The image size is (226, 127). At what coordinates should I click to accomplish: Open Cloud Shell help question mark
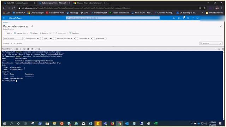(20, 49)
